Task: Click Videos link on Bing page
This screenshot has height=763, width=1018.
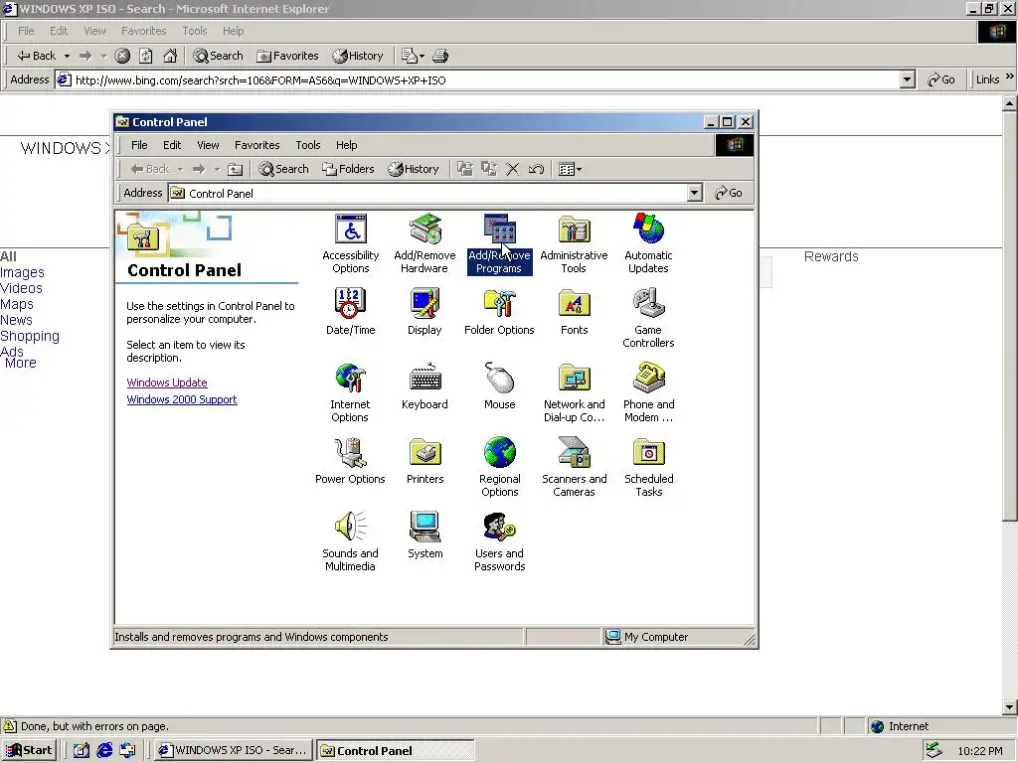Action: tap(22, 288)
